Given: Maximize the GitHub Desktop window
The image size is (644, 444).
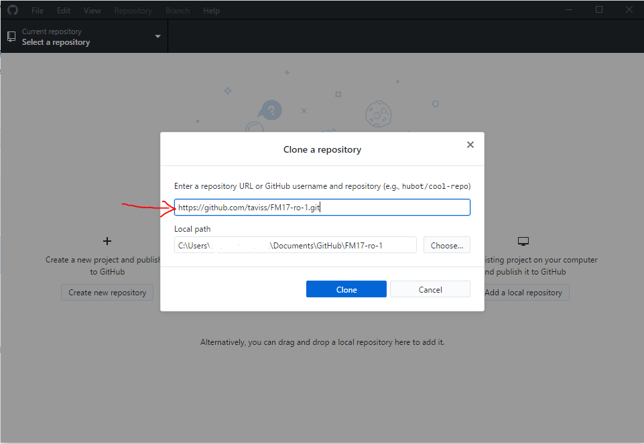Looking at the screenshot, I should [599, 9].
